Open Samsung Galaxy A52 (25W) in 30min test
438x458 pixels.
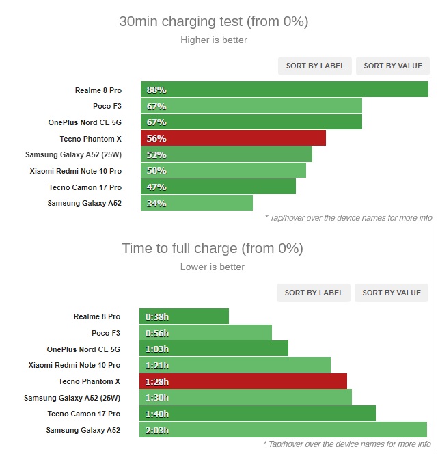coord(73,154)
